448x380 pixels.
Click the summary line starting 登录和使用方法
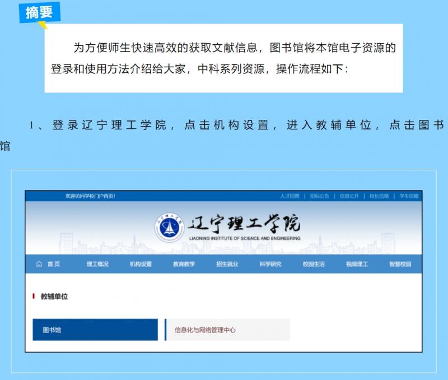tap(199, 69)
